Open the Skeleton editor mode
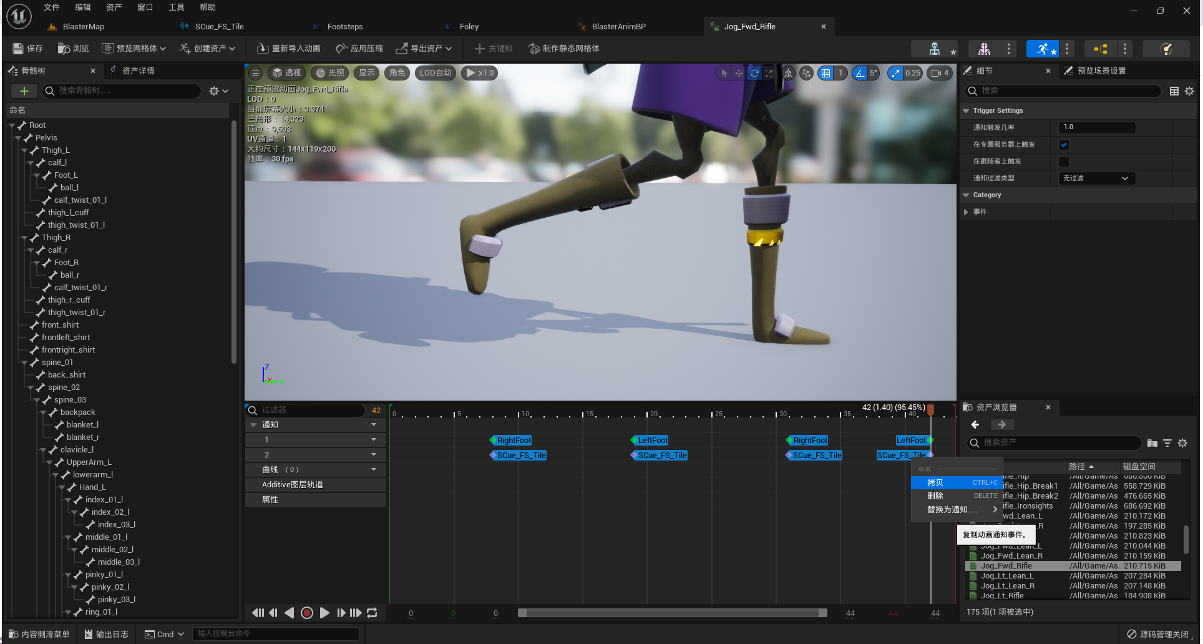 click(934, 49)
